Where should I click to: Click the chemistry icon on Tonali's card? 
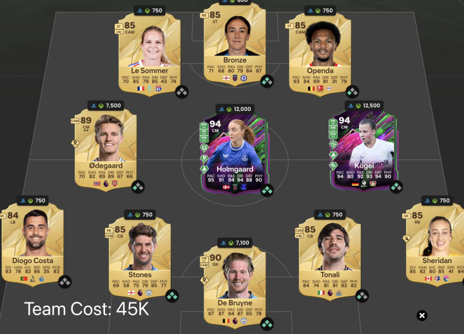coord(362,296)
